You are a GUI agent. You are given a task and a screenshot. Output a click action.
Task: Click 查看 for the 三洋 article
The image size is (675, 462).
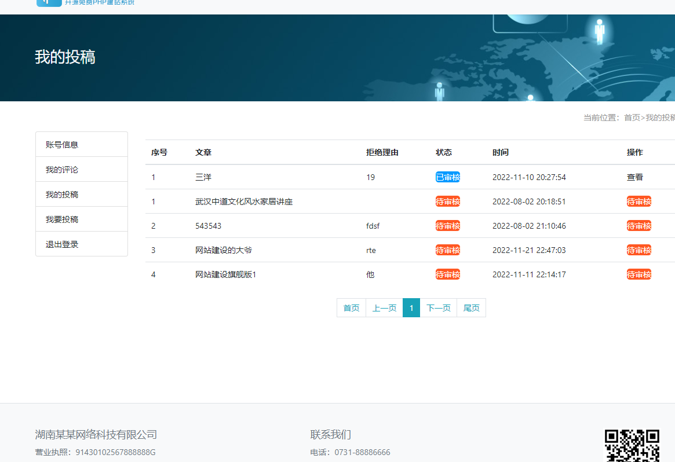click(x=634, y=177)
